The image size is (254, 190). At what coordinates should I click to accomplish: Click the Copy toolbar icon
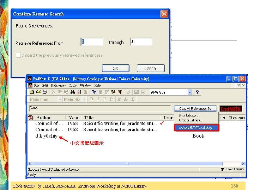click(60, 92)
